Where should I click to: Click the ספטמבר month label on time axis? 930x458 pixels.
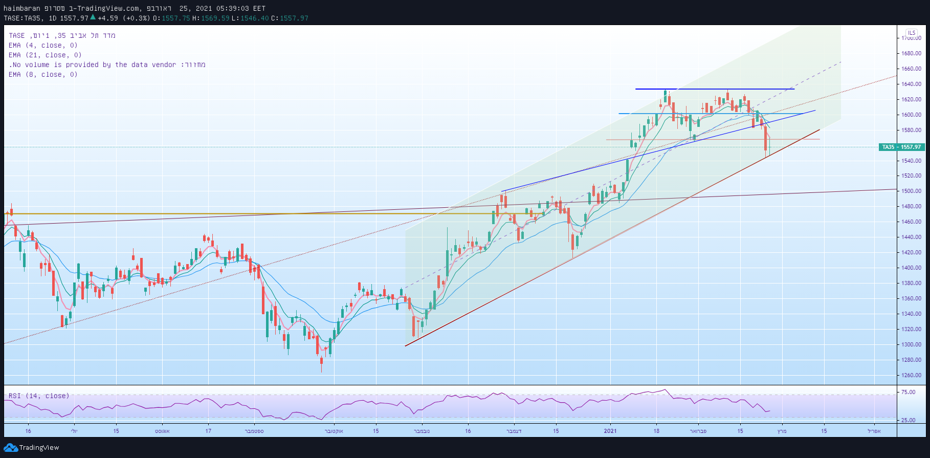tap(254, 431)
